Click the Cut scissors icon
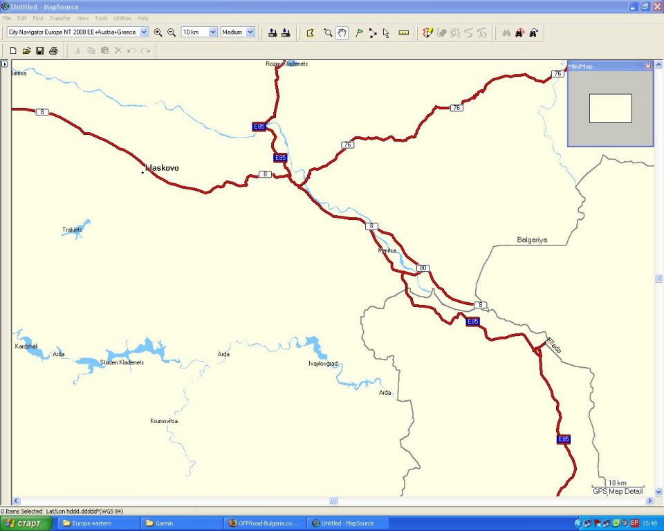664x531 pixels. click(77, 50)
